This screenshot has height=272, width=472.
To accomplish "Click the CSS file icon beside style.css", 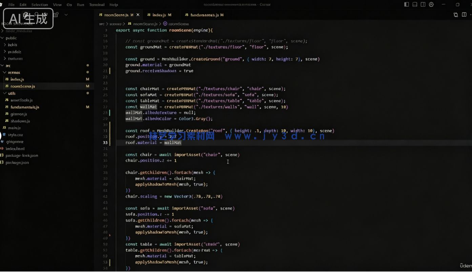I will coord(4,135).
